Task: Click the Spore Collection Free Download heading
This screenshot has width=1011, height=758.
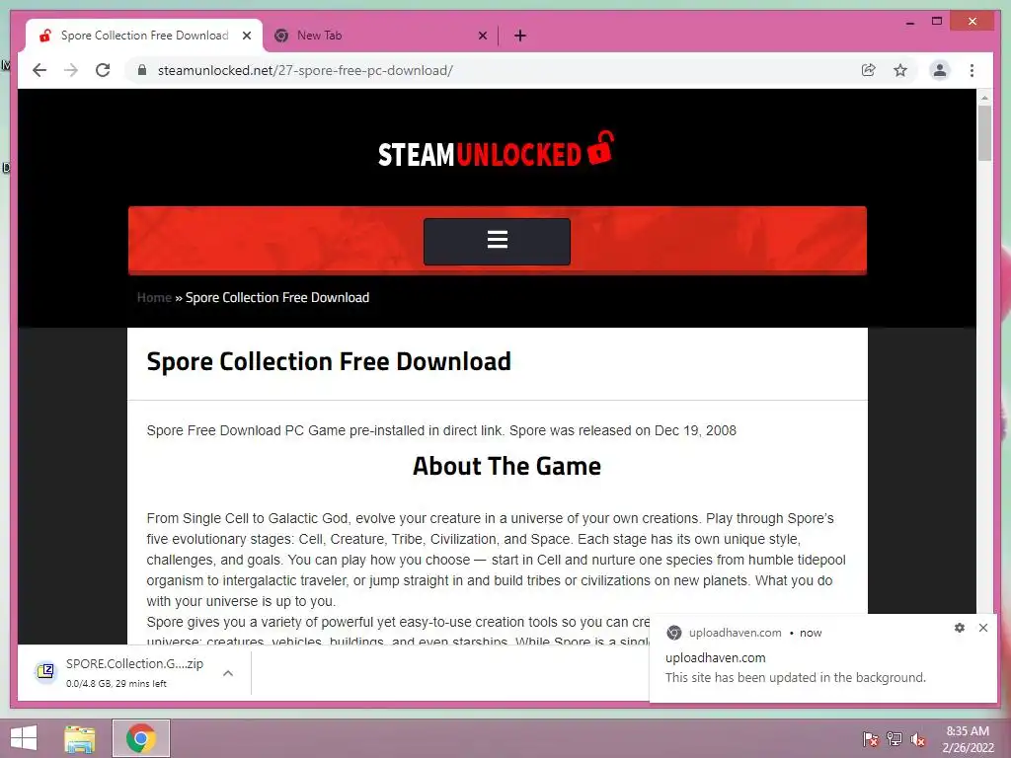Action: [329, 362]
